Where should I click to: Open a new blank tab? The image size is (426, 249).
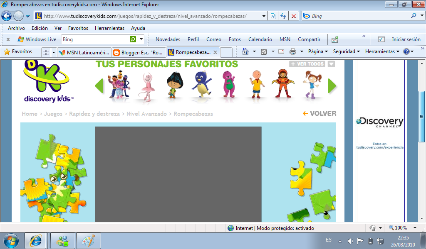(226, 52)
